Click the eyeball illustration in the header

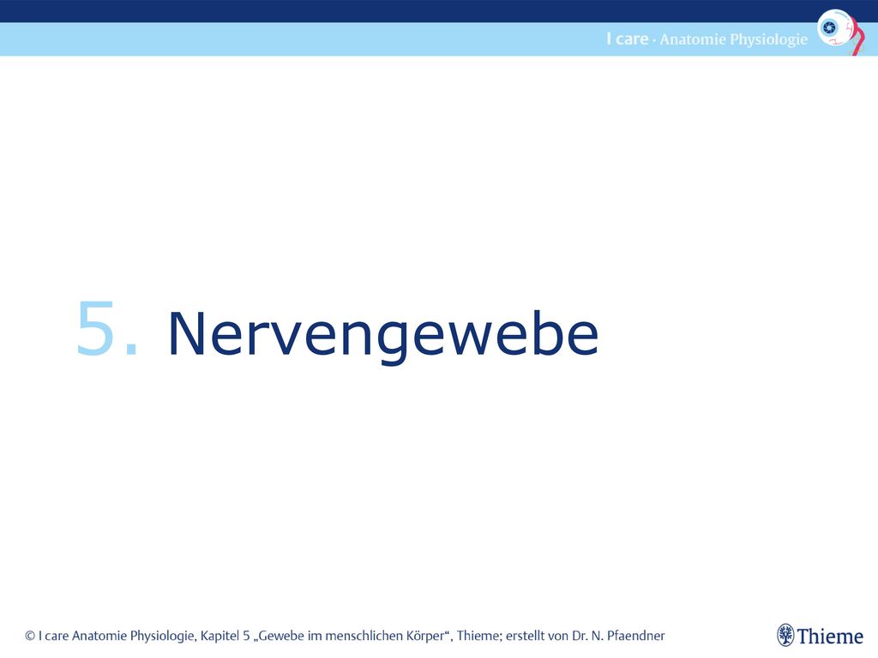[x=840, y=32]
